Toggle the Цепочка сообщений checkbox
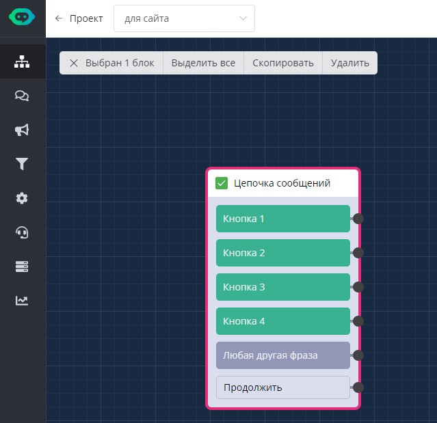The height and width of the screenshot is (423, 437). (222, 183)
